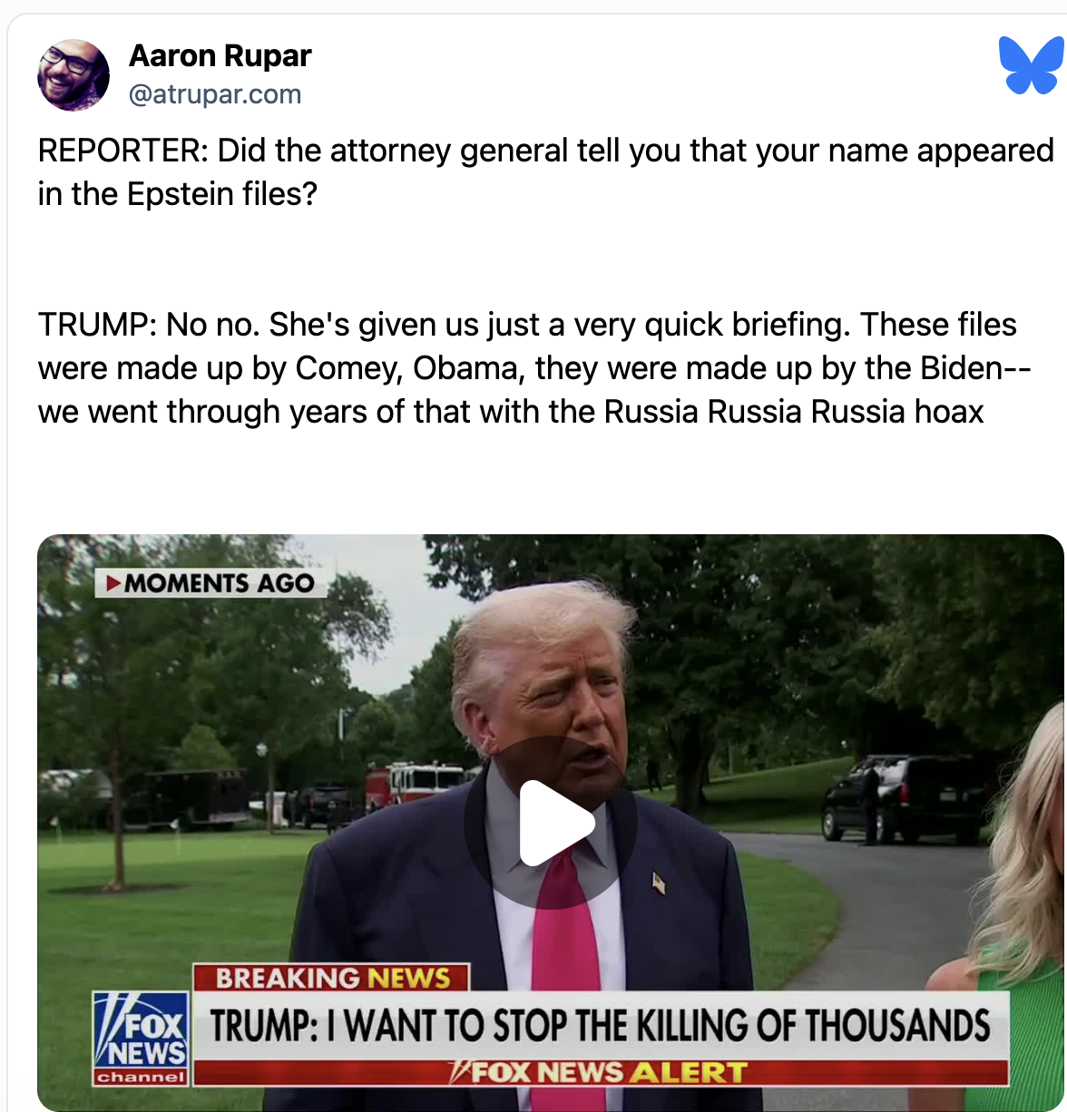Click the MOMENTS AGO label

click(210, 582)
